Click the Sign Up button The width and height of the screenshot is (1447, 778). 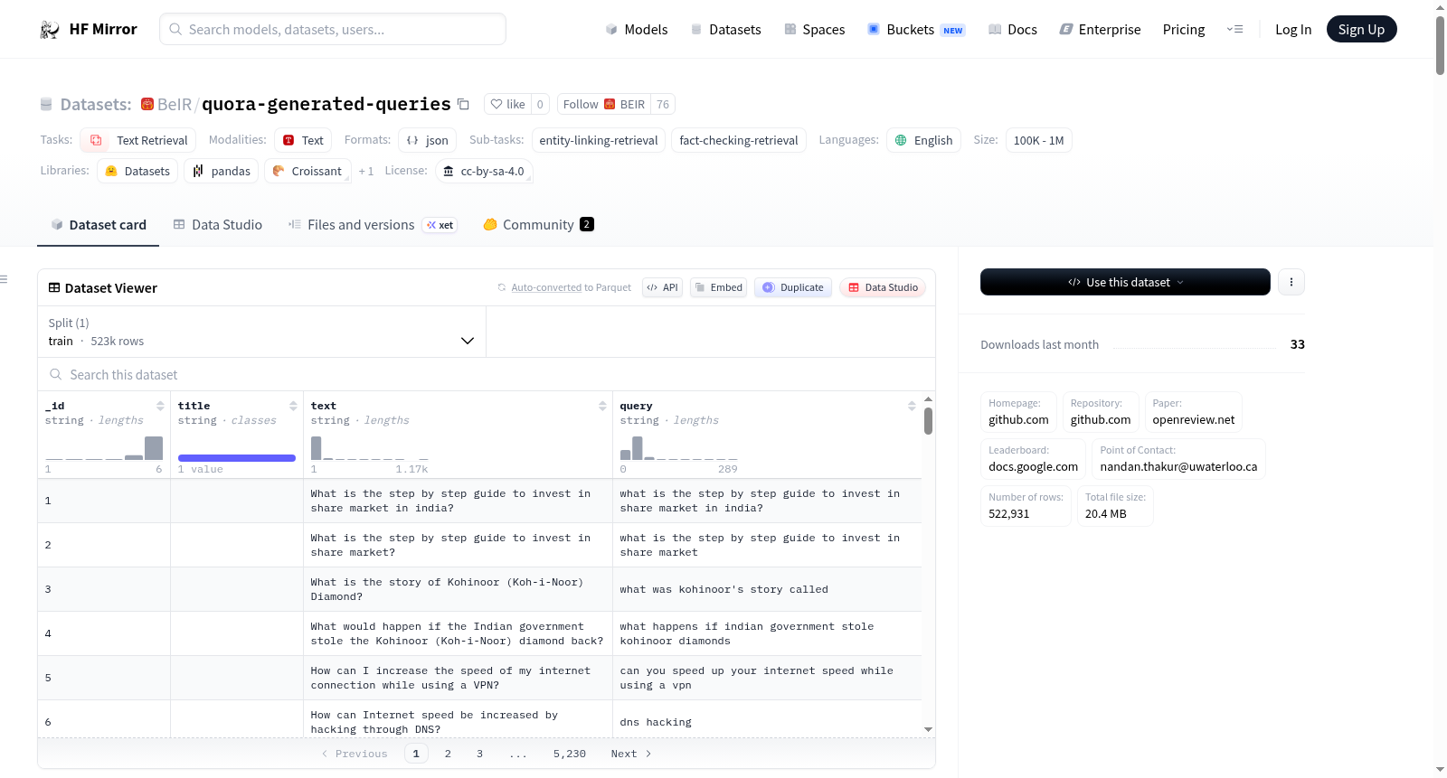[1361, 29]
